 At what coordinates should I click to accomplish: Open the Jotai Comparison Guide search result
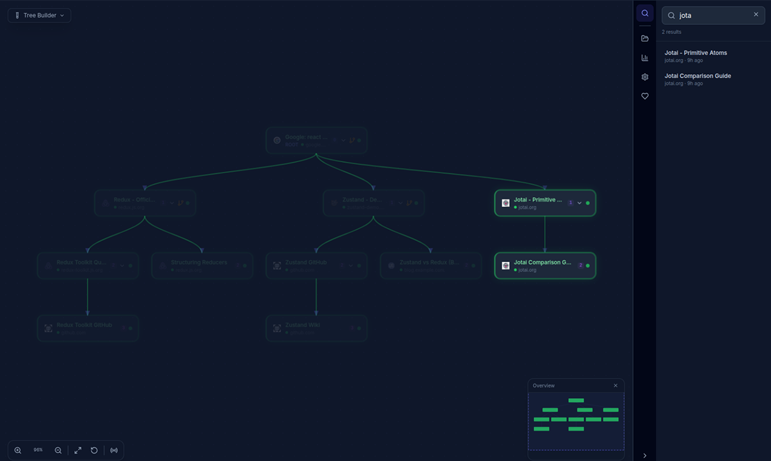(713, 79)
